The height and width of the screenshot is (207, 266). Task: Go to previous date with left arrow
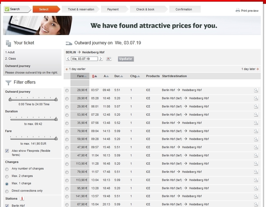point(68,58)
